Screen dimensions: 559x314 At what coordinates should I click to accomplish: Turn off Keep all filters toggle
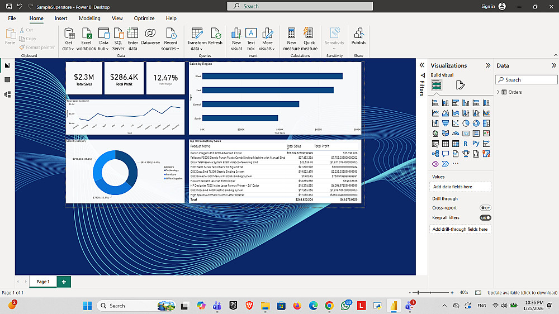coord(485,217)
